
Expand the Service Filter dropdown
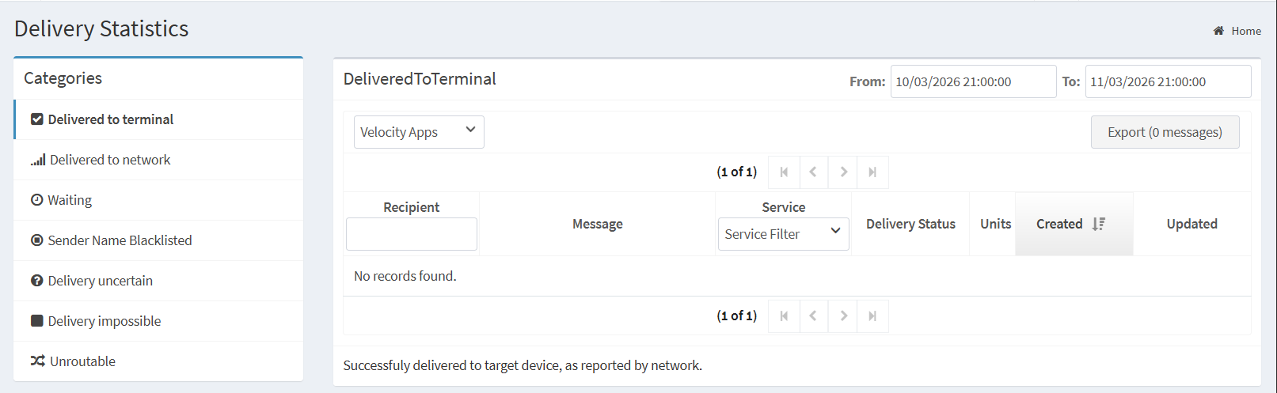(x=783, y=234)
